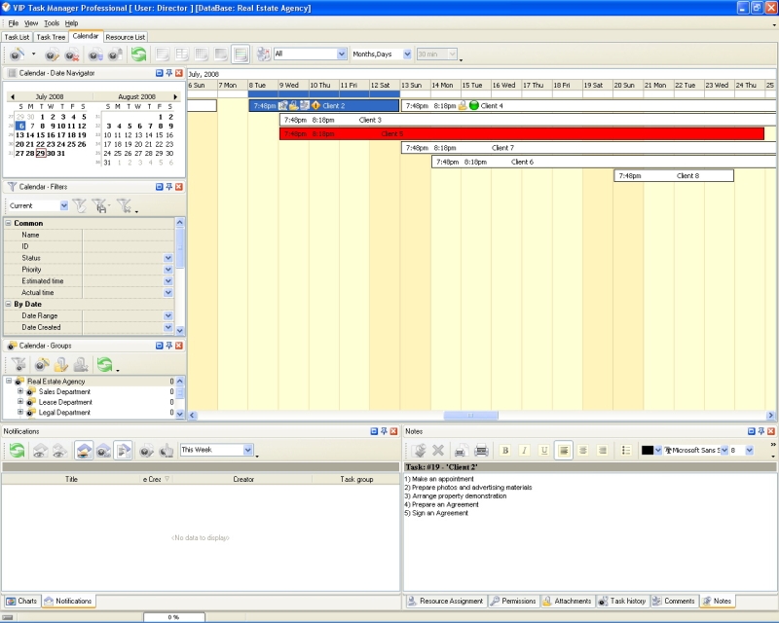The image size is (779, 623).
Task: Pin the Calendar-Filters panel
Action: coord(167,186)
